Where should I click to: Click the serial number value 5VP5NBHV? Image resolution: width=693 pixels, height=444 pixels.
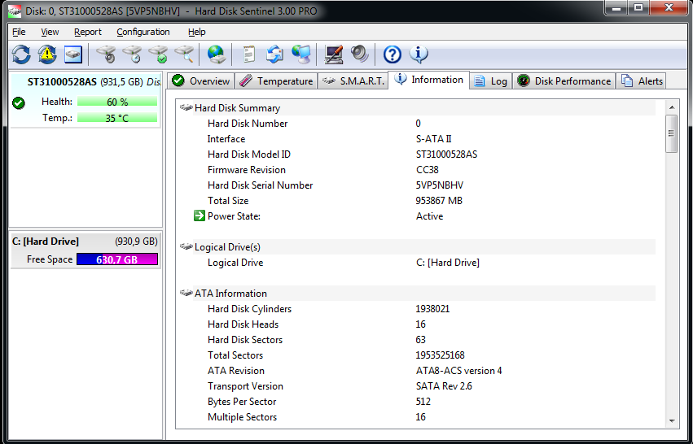pos(440,185)
